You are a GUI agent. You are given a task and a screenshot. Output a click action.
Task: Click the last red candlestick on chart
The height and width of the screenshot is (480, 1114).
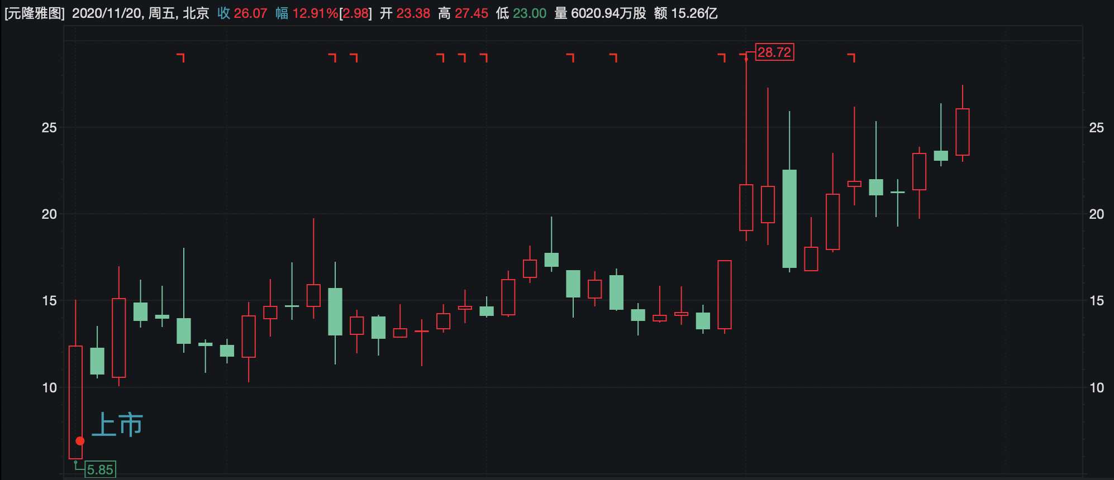pyautogui.click(x=962, y=132)
